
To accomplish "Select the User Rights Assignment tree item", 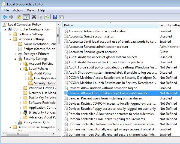I will pos(45,78).
